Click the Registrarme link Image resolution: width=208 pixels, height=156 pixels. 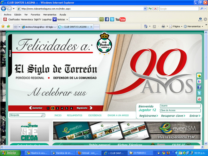pyautogui.click(x=149, y=116)
